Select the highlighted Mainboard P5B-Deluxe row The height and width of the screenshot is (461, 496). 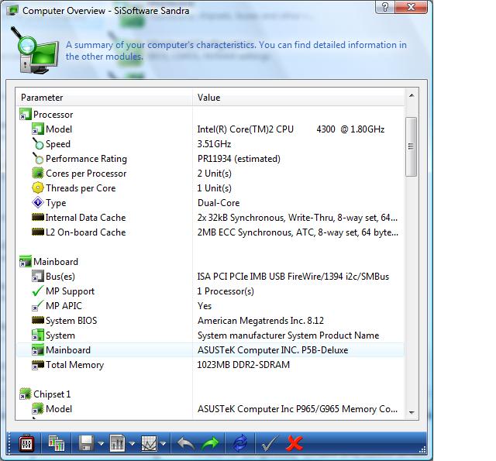click(x=210, y=350)
